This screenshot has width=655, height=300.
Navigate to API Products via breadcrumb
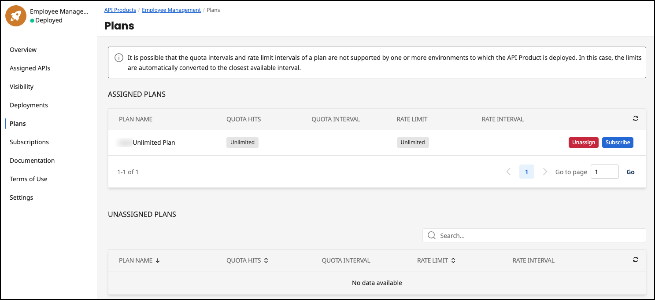pyautogui.click(x=120, y=10)
